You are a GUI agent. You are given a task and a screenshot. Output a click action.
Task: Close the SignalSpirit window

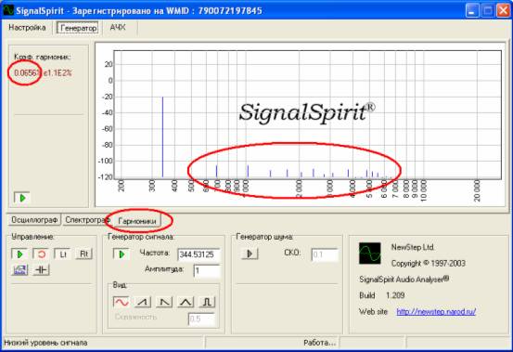pyautogui.click(x=503, y=11)
